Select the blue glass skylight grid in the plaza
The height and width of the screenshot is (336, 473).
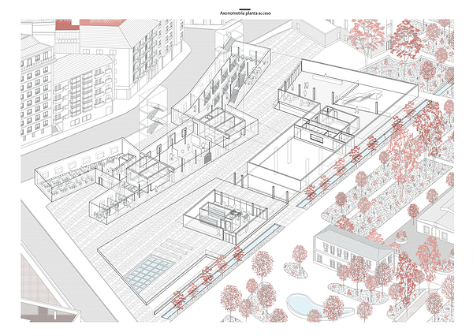(x=154, y=273)
